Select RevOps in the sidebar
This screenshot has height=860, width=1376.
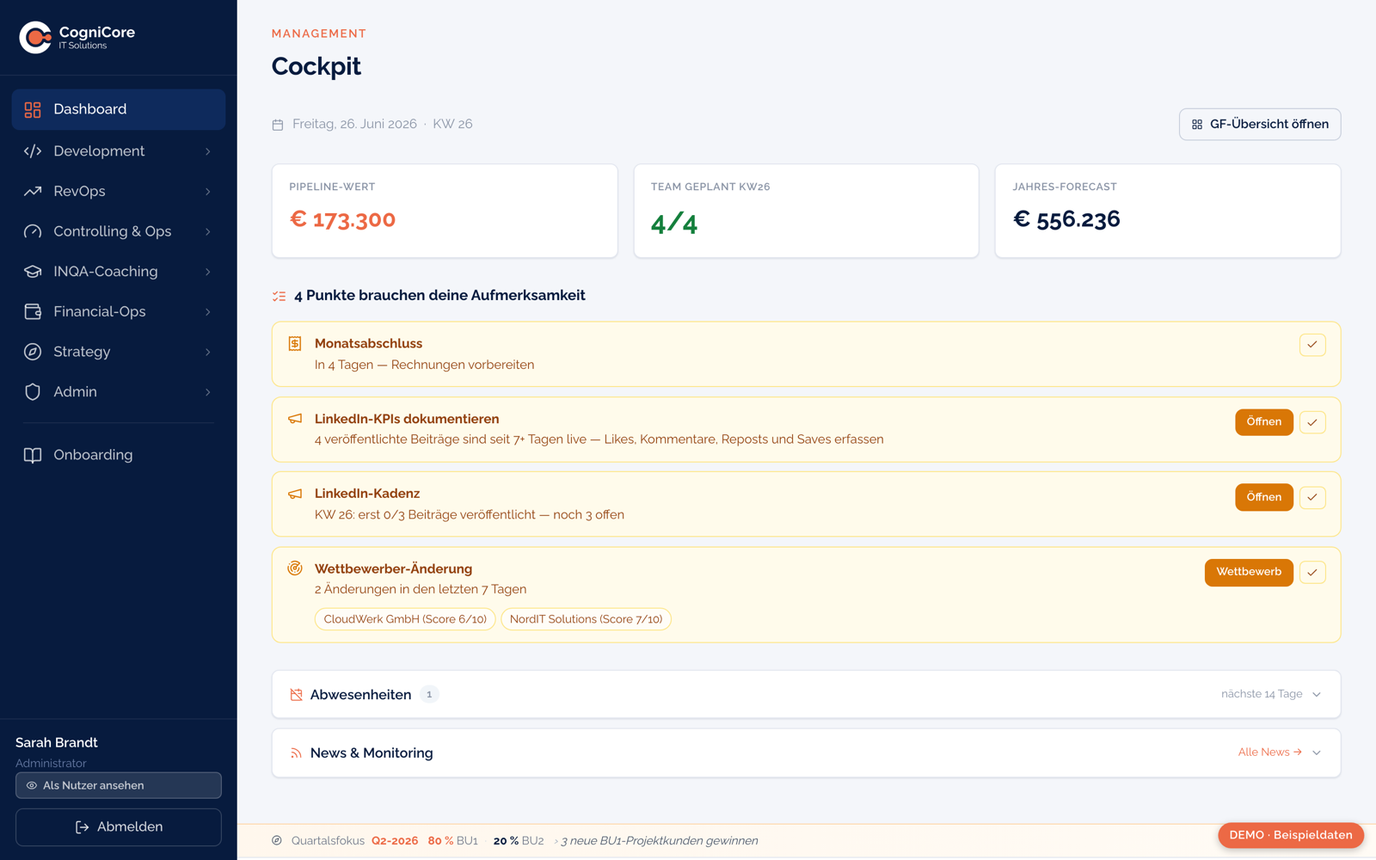(x=119, y=191)
